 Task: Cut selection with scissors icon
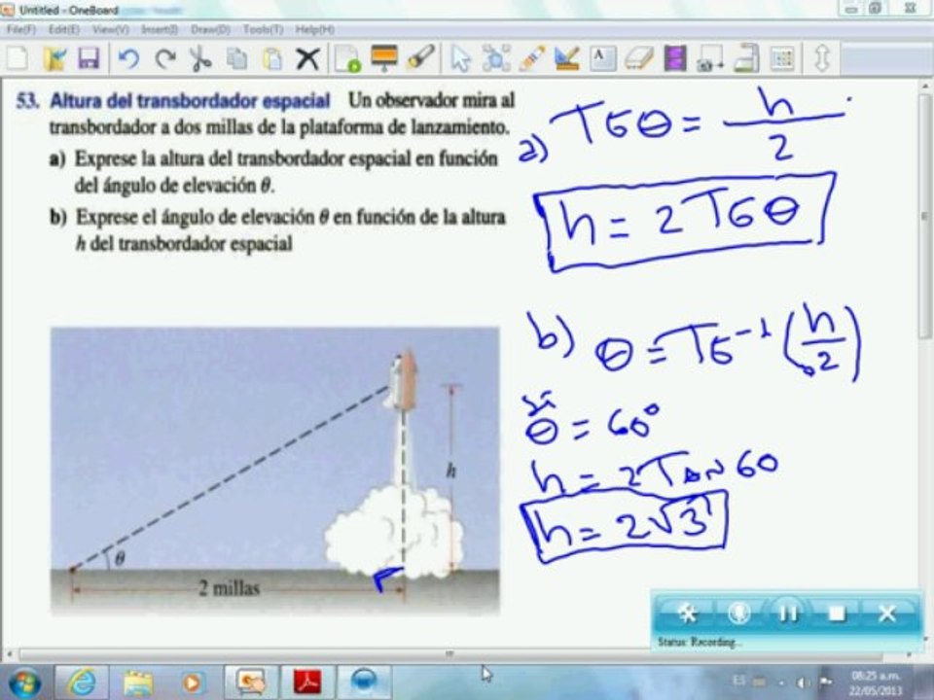click(x=200, y=59)
